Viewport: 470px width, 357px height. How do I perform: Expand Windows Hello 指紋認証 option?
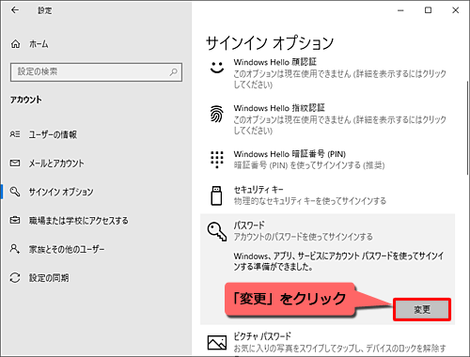coord(327,119)
